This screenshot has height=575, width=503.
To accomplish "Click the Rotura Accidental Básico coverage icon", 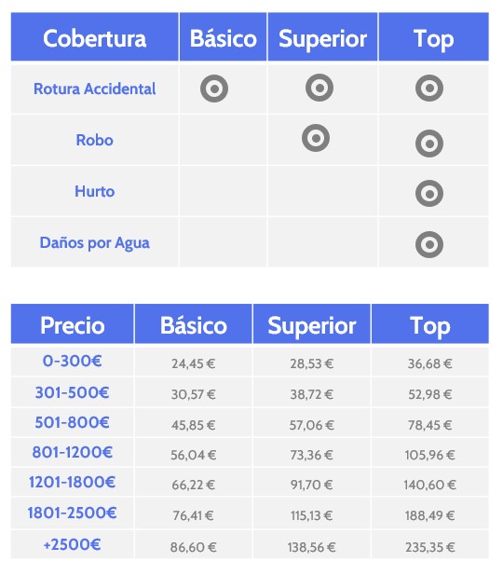I will click(x=214, y=89).
